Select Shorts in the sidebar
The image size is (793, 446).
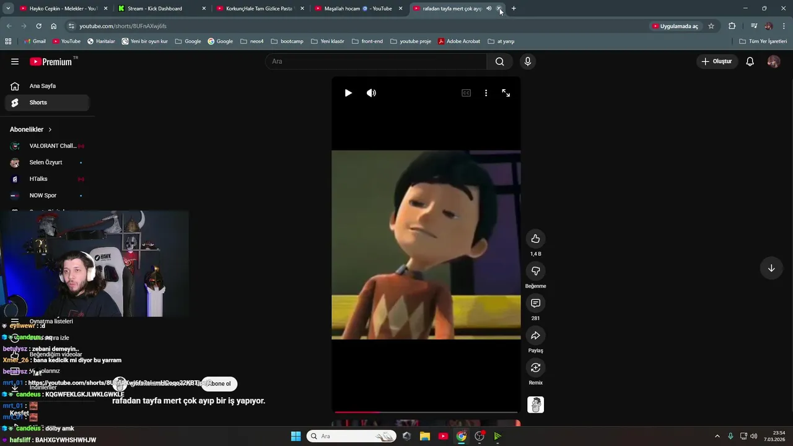(x=47, y=102)
